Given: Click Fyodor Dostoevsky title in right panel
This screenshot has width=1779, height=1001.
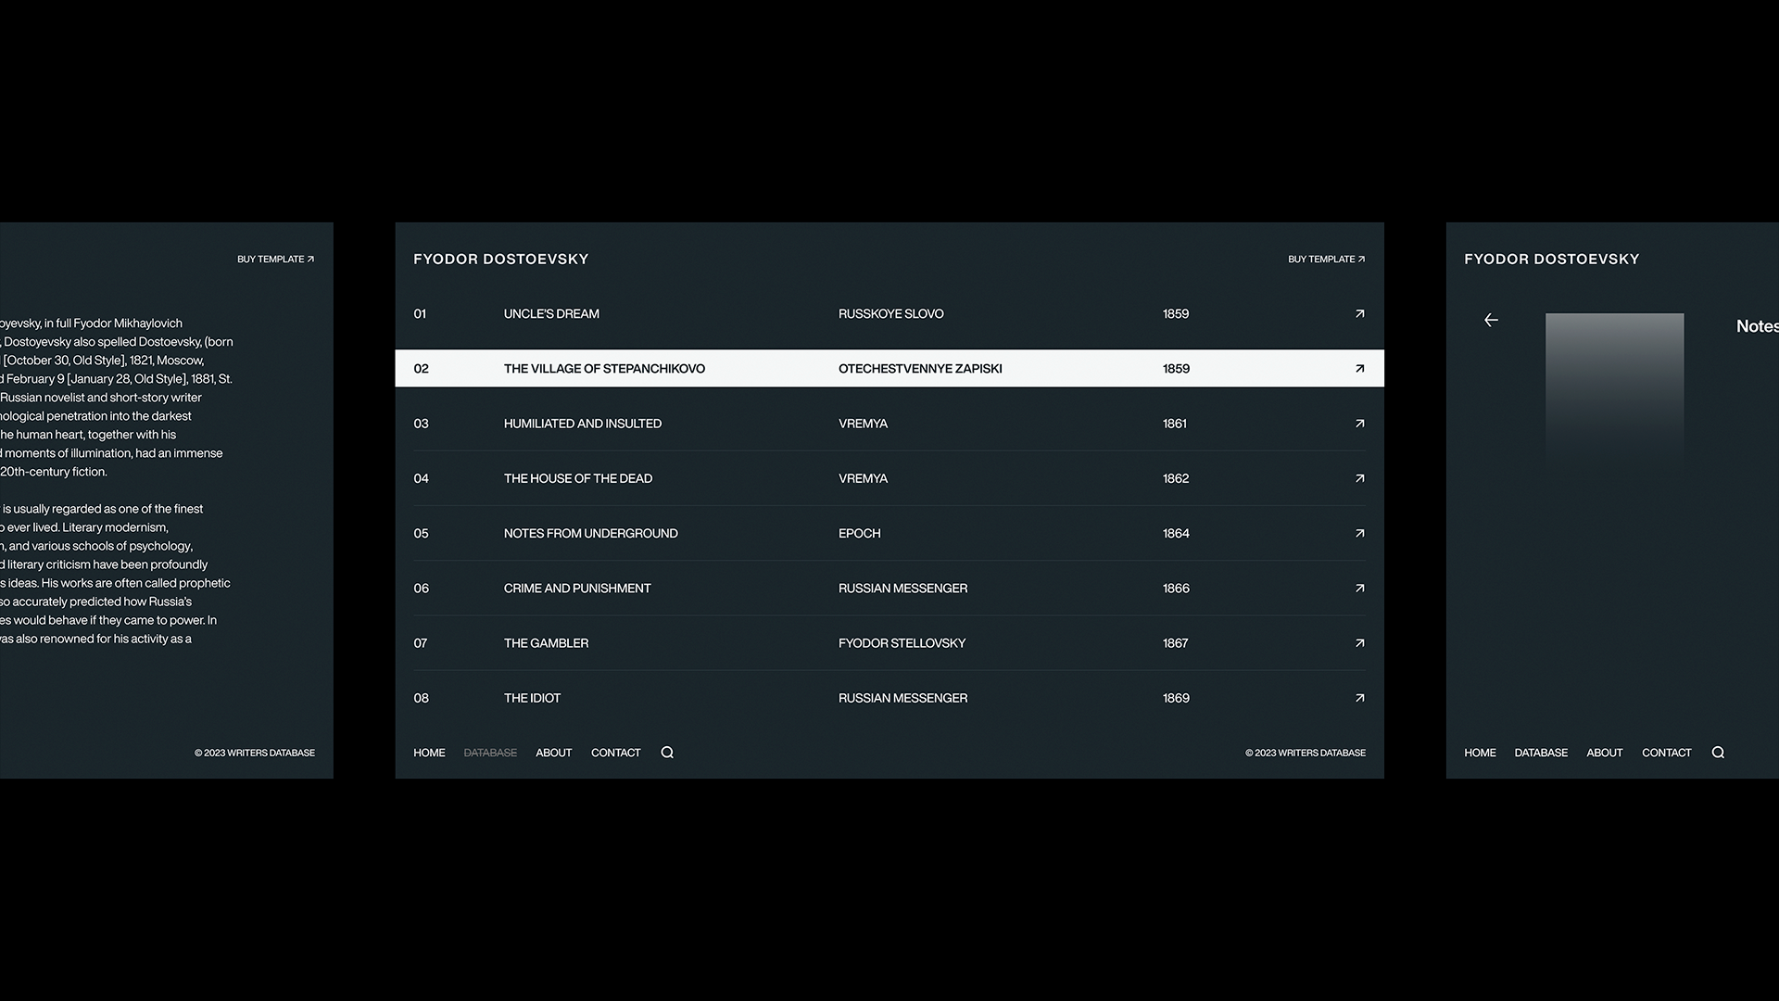Looking at the screenshot, I should pos(1551,260).
